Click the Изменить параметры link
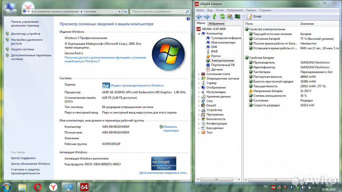Image resolution: width=342 pixels, height=192 pixels. click(x=171, y=128)
